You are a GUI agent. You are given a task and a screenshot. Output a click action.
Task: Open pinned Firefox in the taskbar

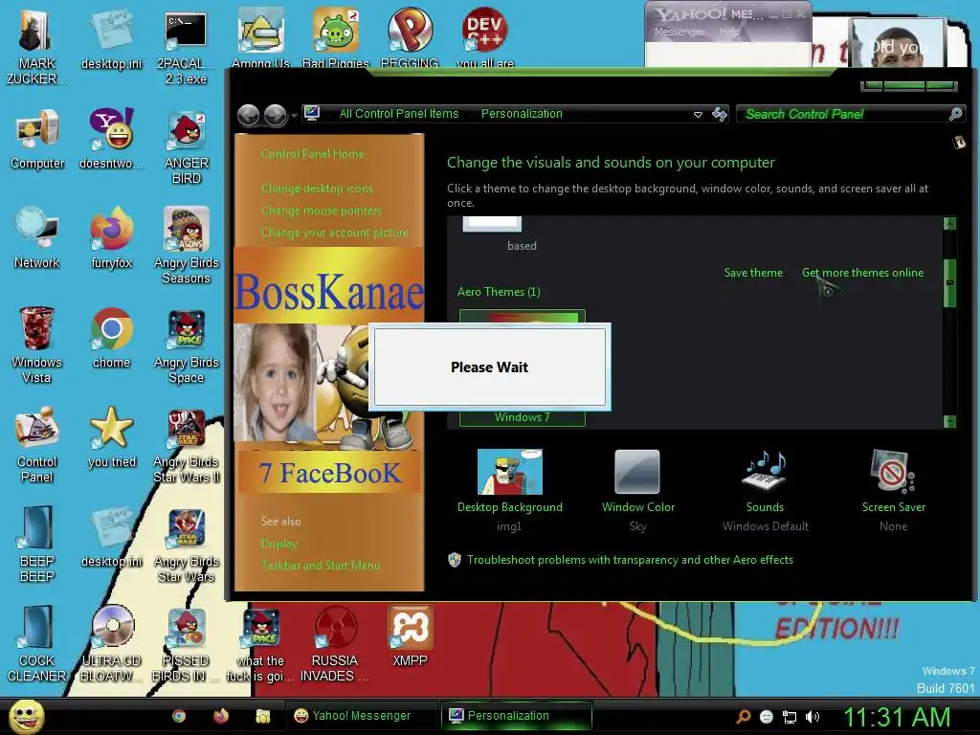(x=221, y=716)
